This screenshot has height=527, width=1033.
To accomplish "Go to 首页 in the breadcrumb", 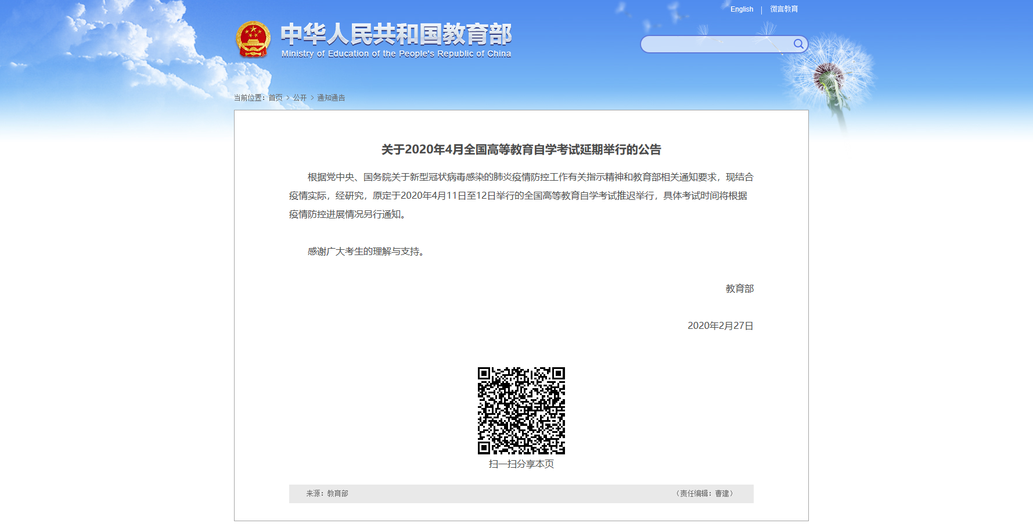I will tap(275, 98).
